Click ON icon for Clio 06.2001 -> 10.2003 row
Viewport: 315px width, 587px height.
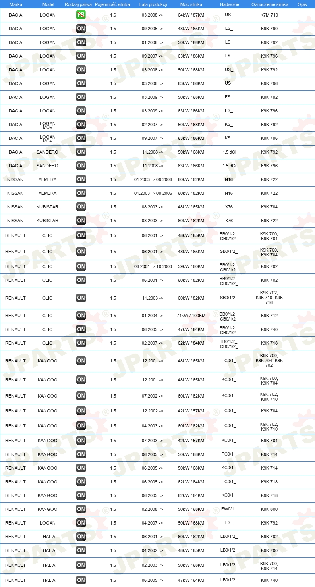click(x=81, y=266)
